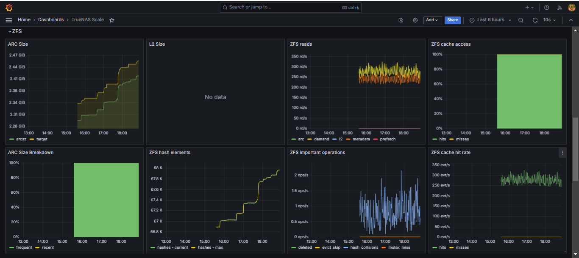The image size is (579, 258).
Task: Open ZFS cache hit rate panel menu
Action: (562, 153)
